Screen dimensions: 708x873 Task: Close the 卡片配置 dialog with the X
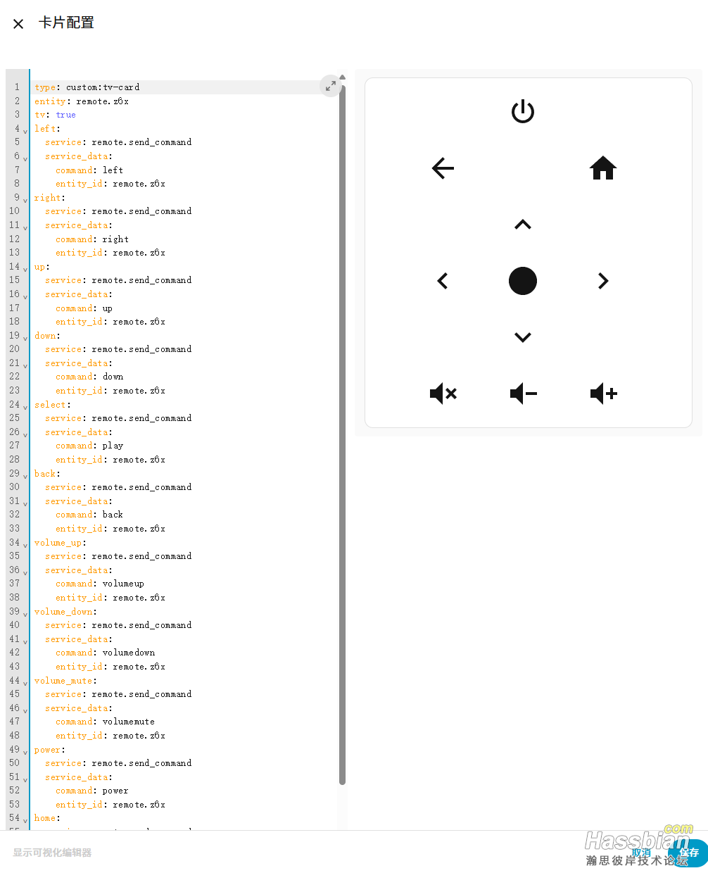[x=18, y=23]
